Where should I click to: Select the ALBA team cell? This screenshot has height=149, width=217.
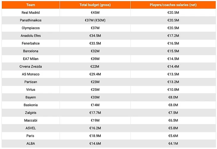pyautogui.click(x=31, y=143)
